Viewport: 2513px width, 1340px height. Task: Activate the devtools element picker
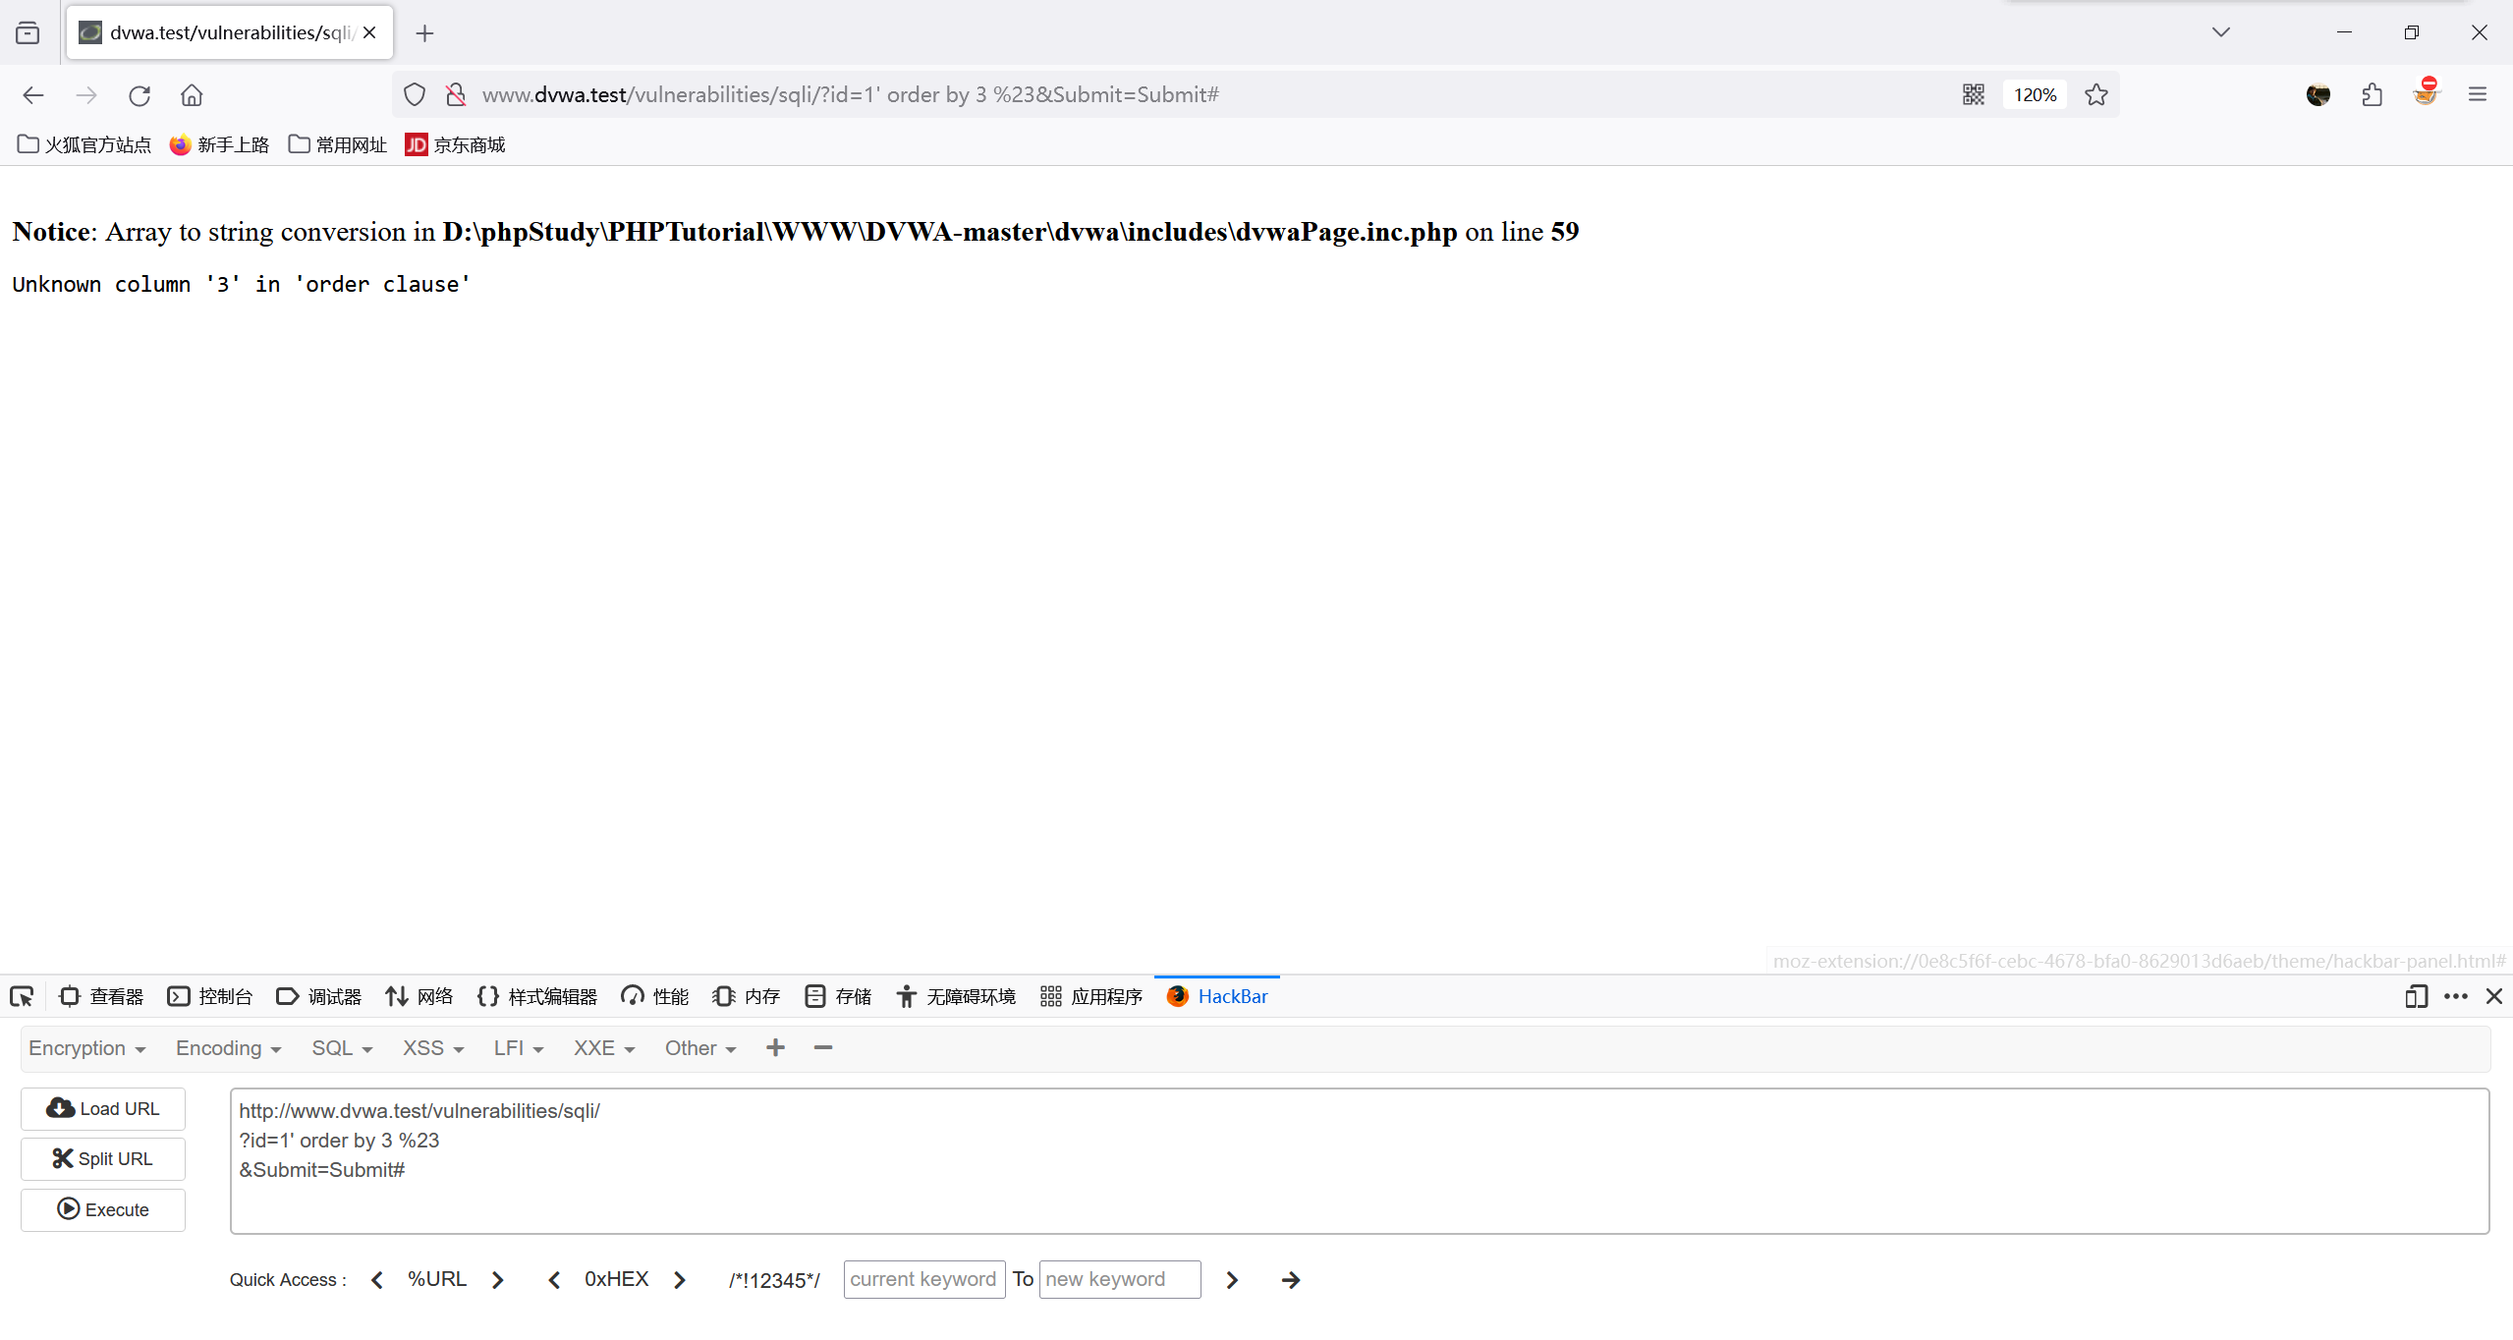[x=22, y=996]
